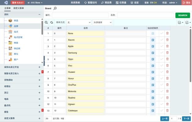This screenshot has height=122, width=192.
Task: Click the rows-per-page field showing 20
Action: pos(48,119)
